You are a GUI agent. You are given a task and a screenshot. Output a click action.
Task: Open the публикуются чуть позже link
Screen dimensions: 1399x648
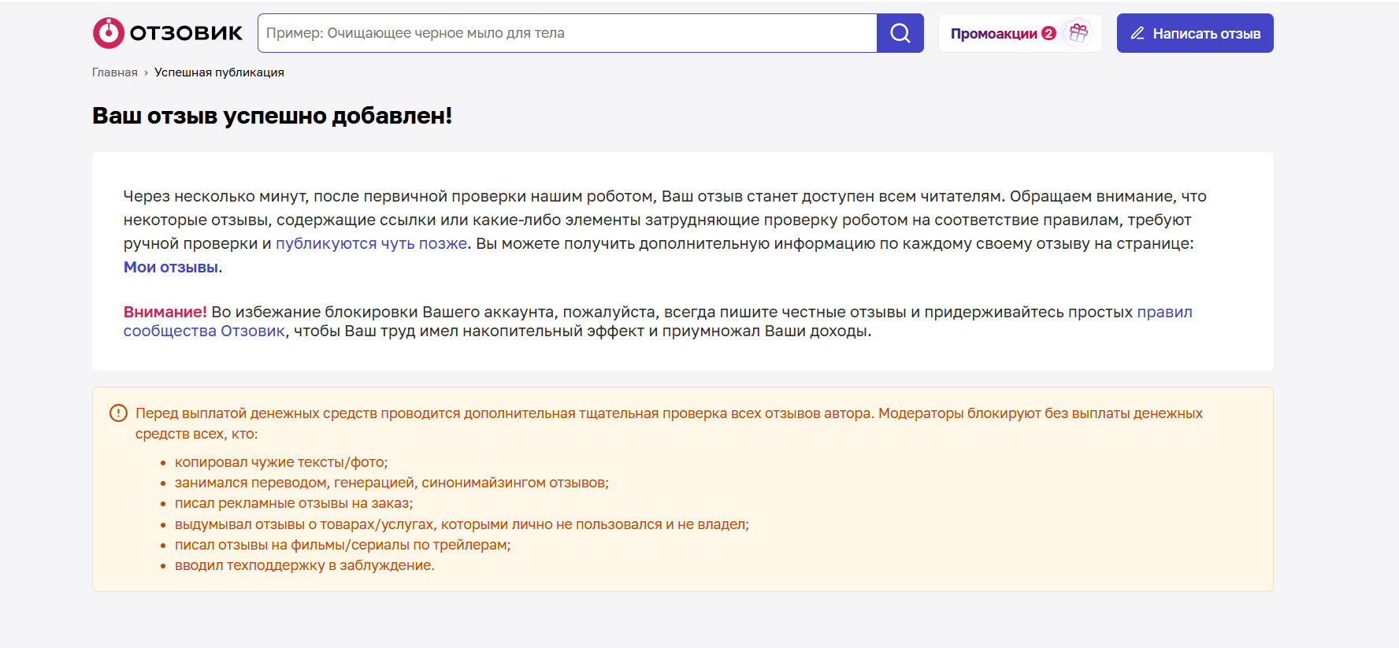[371, 243]
